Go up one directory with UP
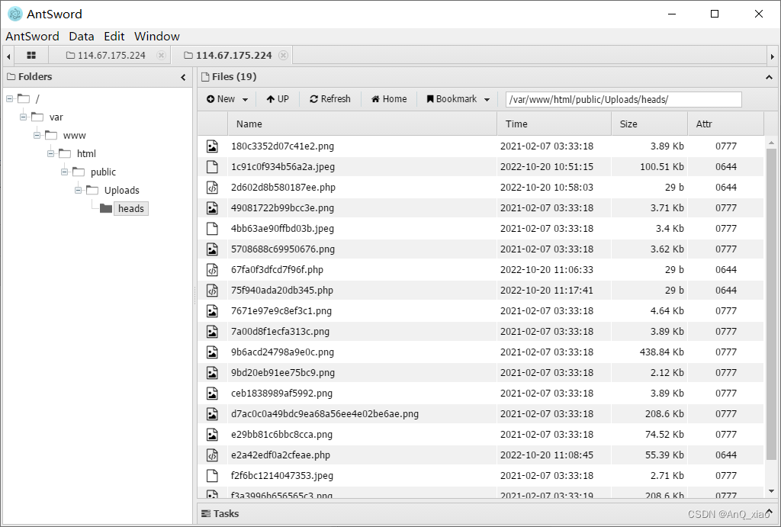This screenshot has width=781, height=527. [x=278, y=99]
